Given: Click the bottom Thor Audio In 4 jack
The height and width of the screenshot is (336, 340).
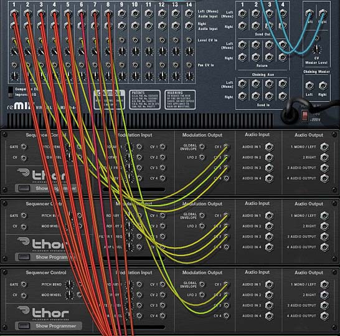Looking at the screenshot, I should (x=269, y=316).
